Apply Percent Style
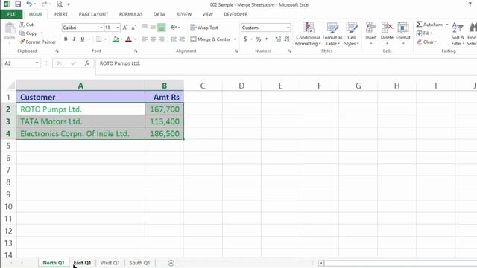Viewport: 477px width, 268px height. tap(259, 39)
